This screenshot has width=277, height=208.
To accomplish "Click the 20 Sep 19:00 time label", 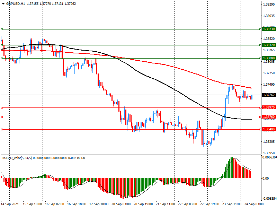I will (143, 204).
